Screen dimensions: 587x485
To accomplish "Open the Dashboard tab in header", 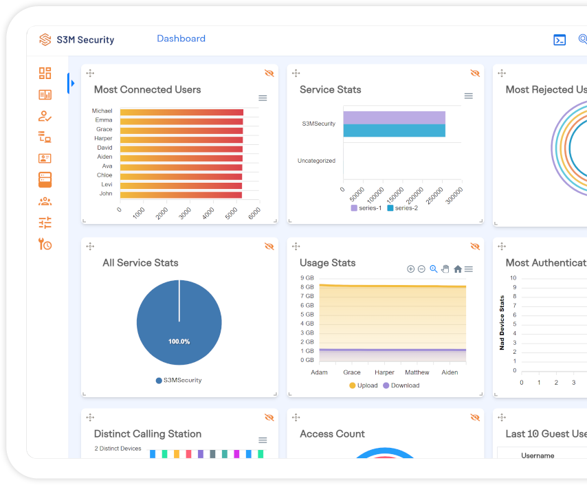I will (x=181, y=39).
